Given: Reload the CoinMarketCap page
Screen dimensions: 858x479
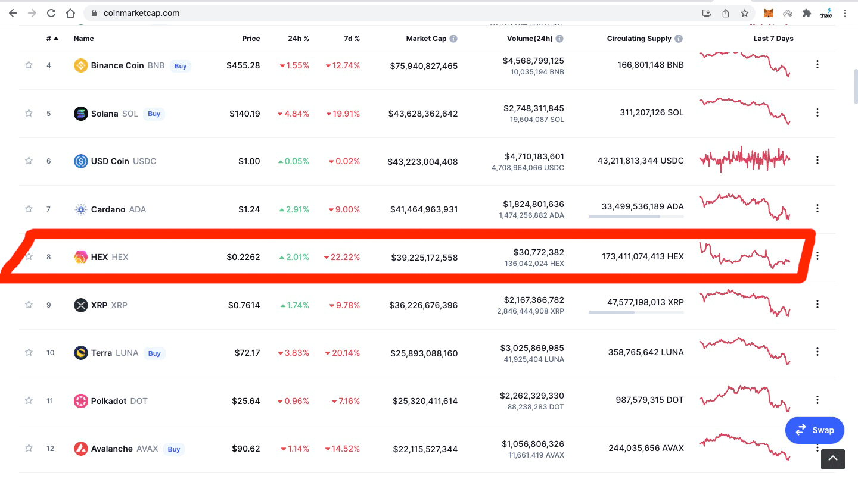Looking at the screenshot, I should tap(51, 13).
